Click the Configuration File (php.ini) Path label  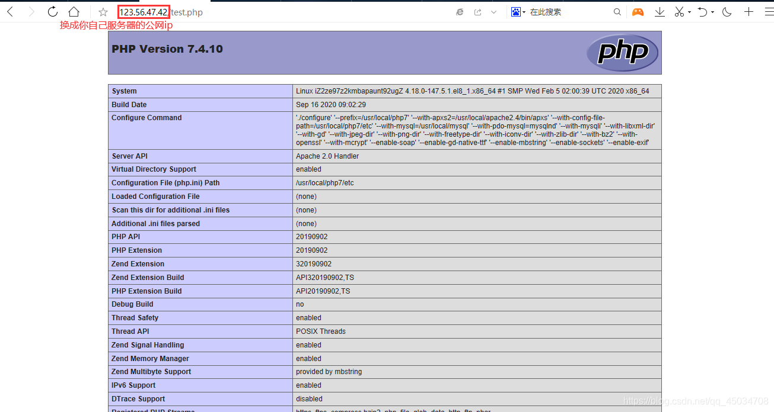(165, 183)
